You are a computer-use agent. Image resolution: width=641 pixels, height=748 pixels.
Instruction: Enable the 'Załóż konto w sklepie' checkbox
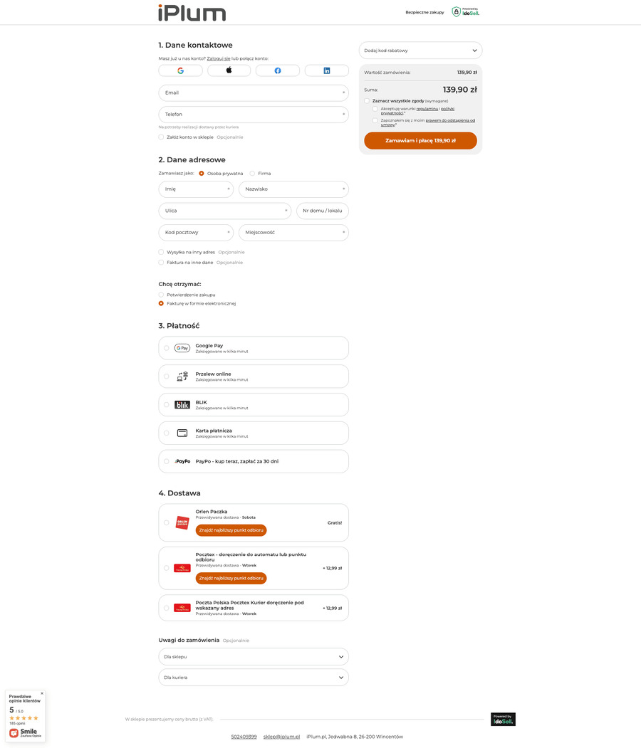pyautogui.click(x=162, y=137)
